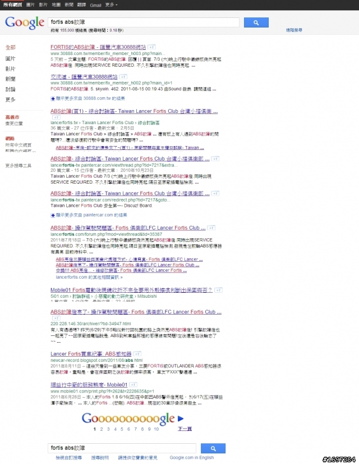Filter by 圖片 in left sidebar
359x464 pixels.
coord(10,58)
